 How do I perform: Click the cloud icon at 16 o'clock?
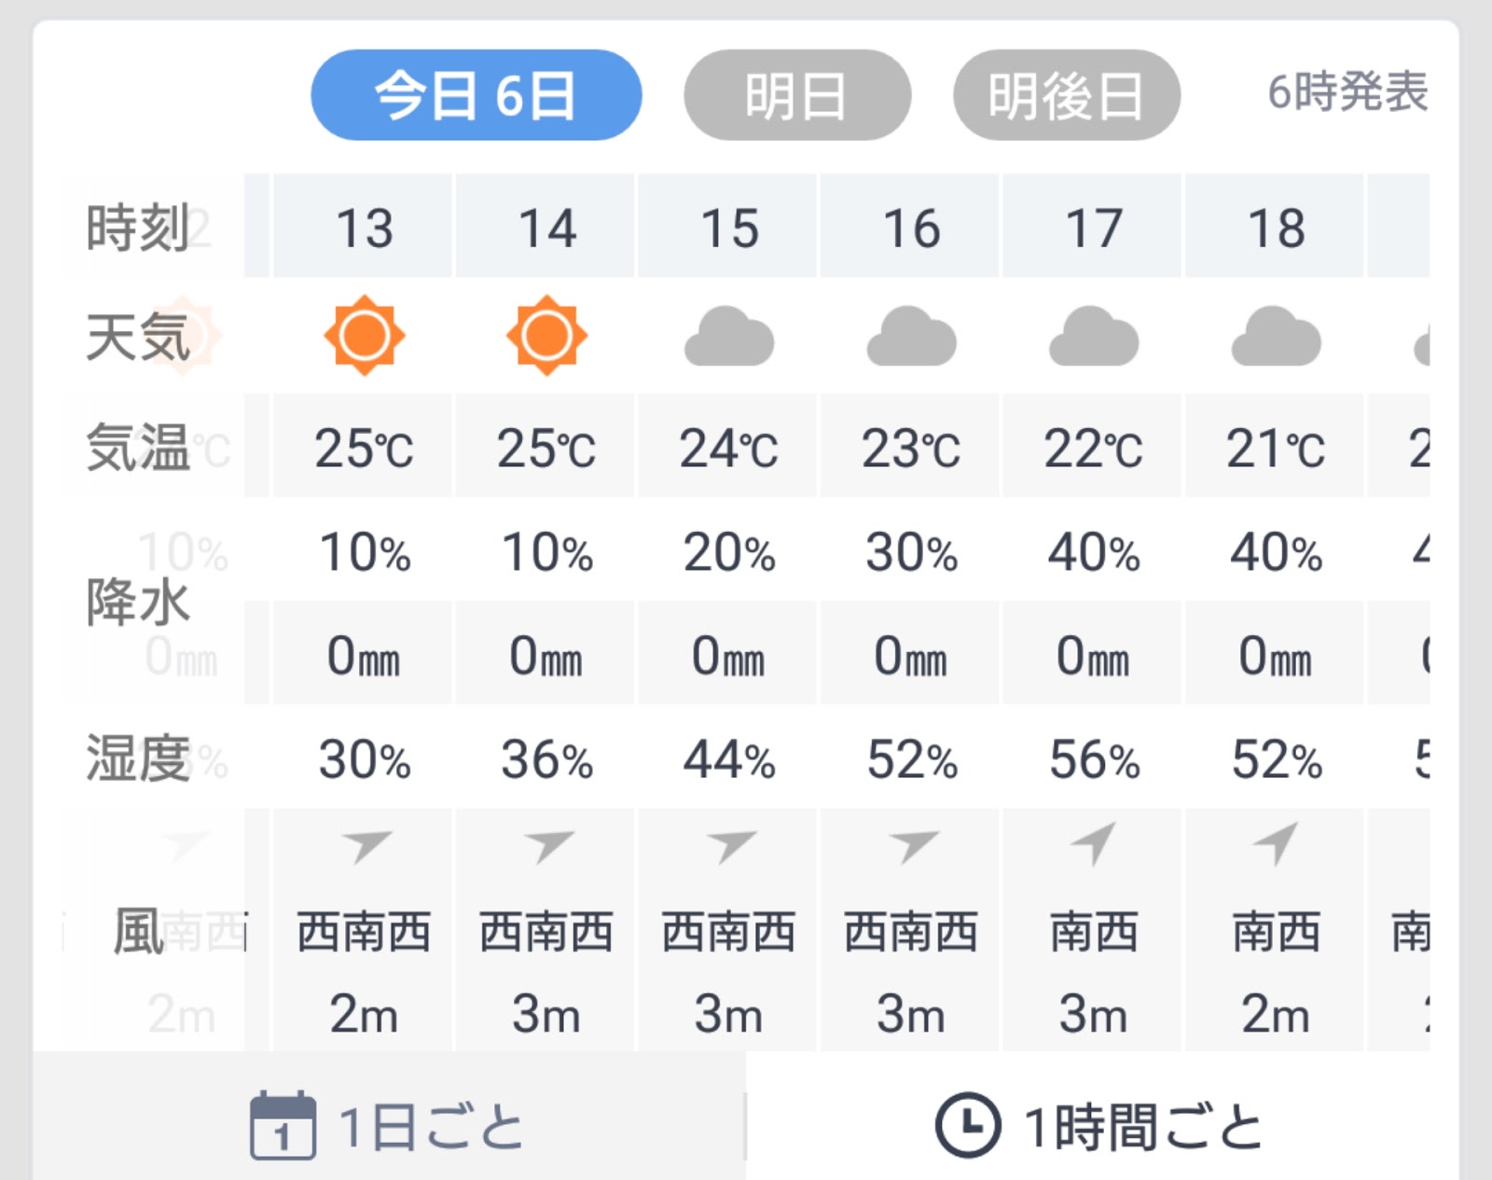pyautogui.click(x=911, y=337)
